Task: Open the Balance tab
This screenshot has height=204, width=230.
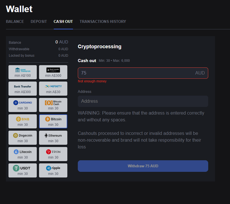Action: click(15, 21)
